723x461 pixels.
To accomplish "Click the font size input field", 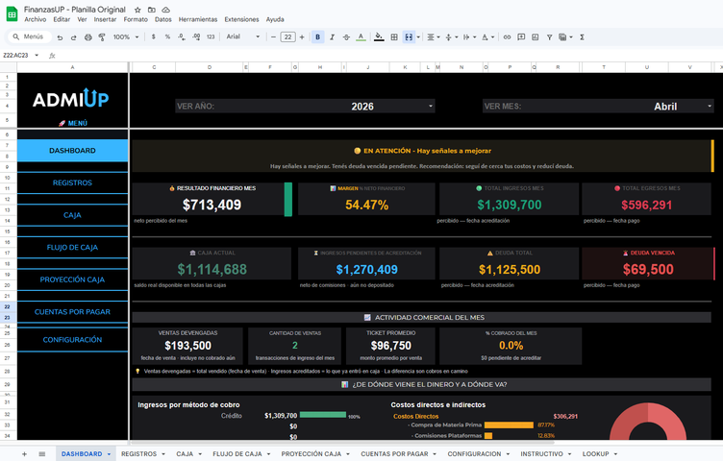I will 287,36.
